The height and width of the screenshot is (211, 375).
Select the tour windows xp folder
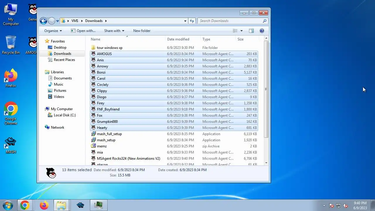pyautogui.click(x=110, y=48)
